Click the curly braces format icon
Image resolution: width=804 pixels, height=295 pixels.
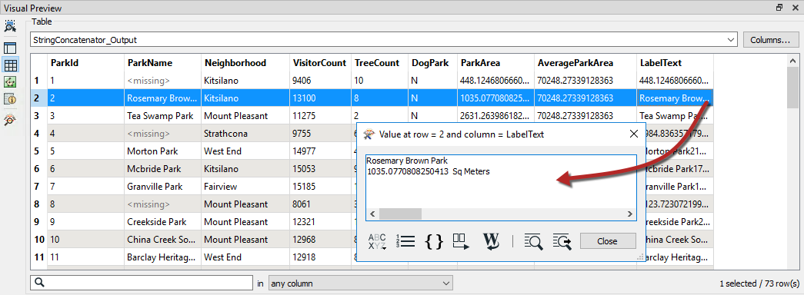(434, 241)
